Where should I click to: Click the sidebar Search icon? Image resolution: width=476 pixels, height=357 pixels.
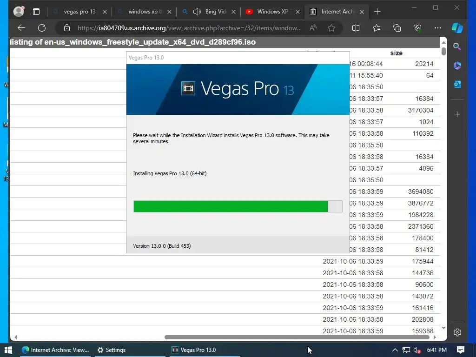click(457, 46)
